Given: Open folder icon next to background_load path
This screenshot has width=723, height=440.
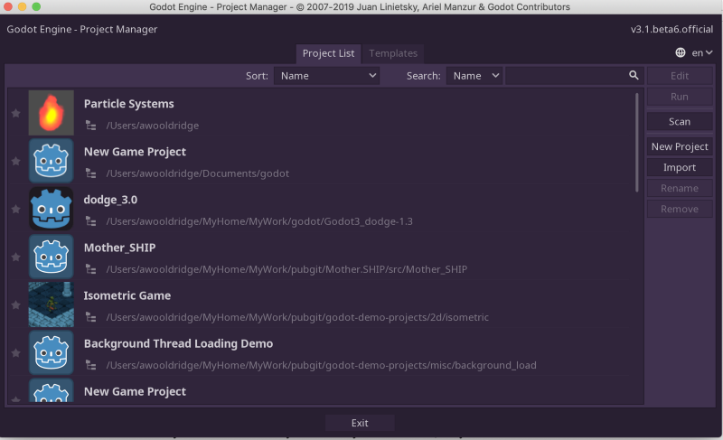Looking at the screenshot, I should pos(91,365).
